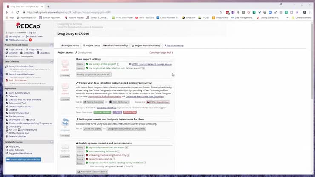
Task: Collapse Help & Information section
Action: 52,142
